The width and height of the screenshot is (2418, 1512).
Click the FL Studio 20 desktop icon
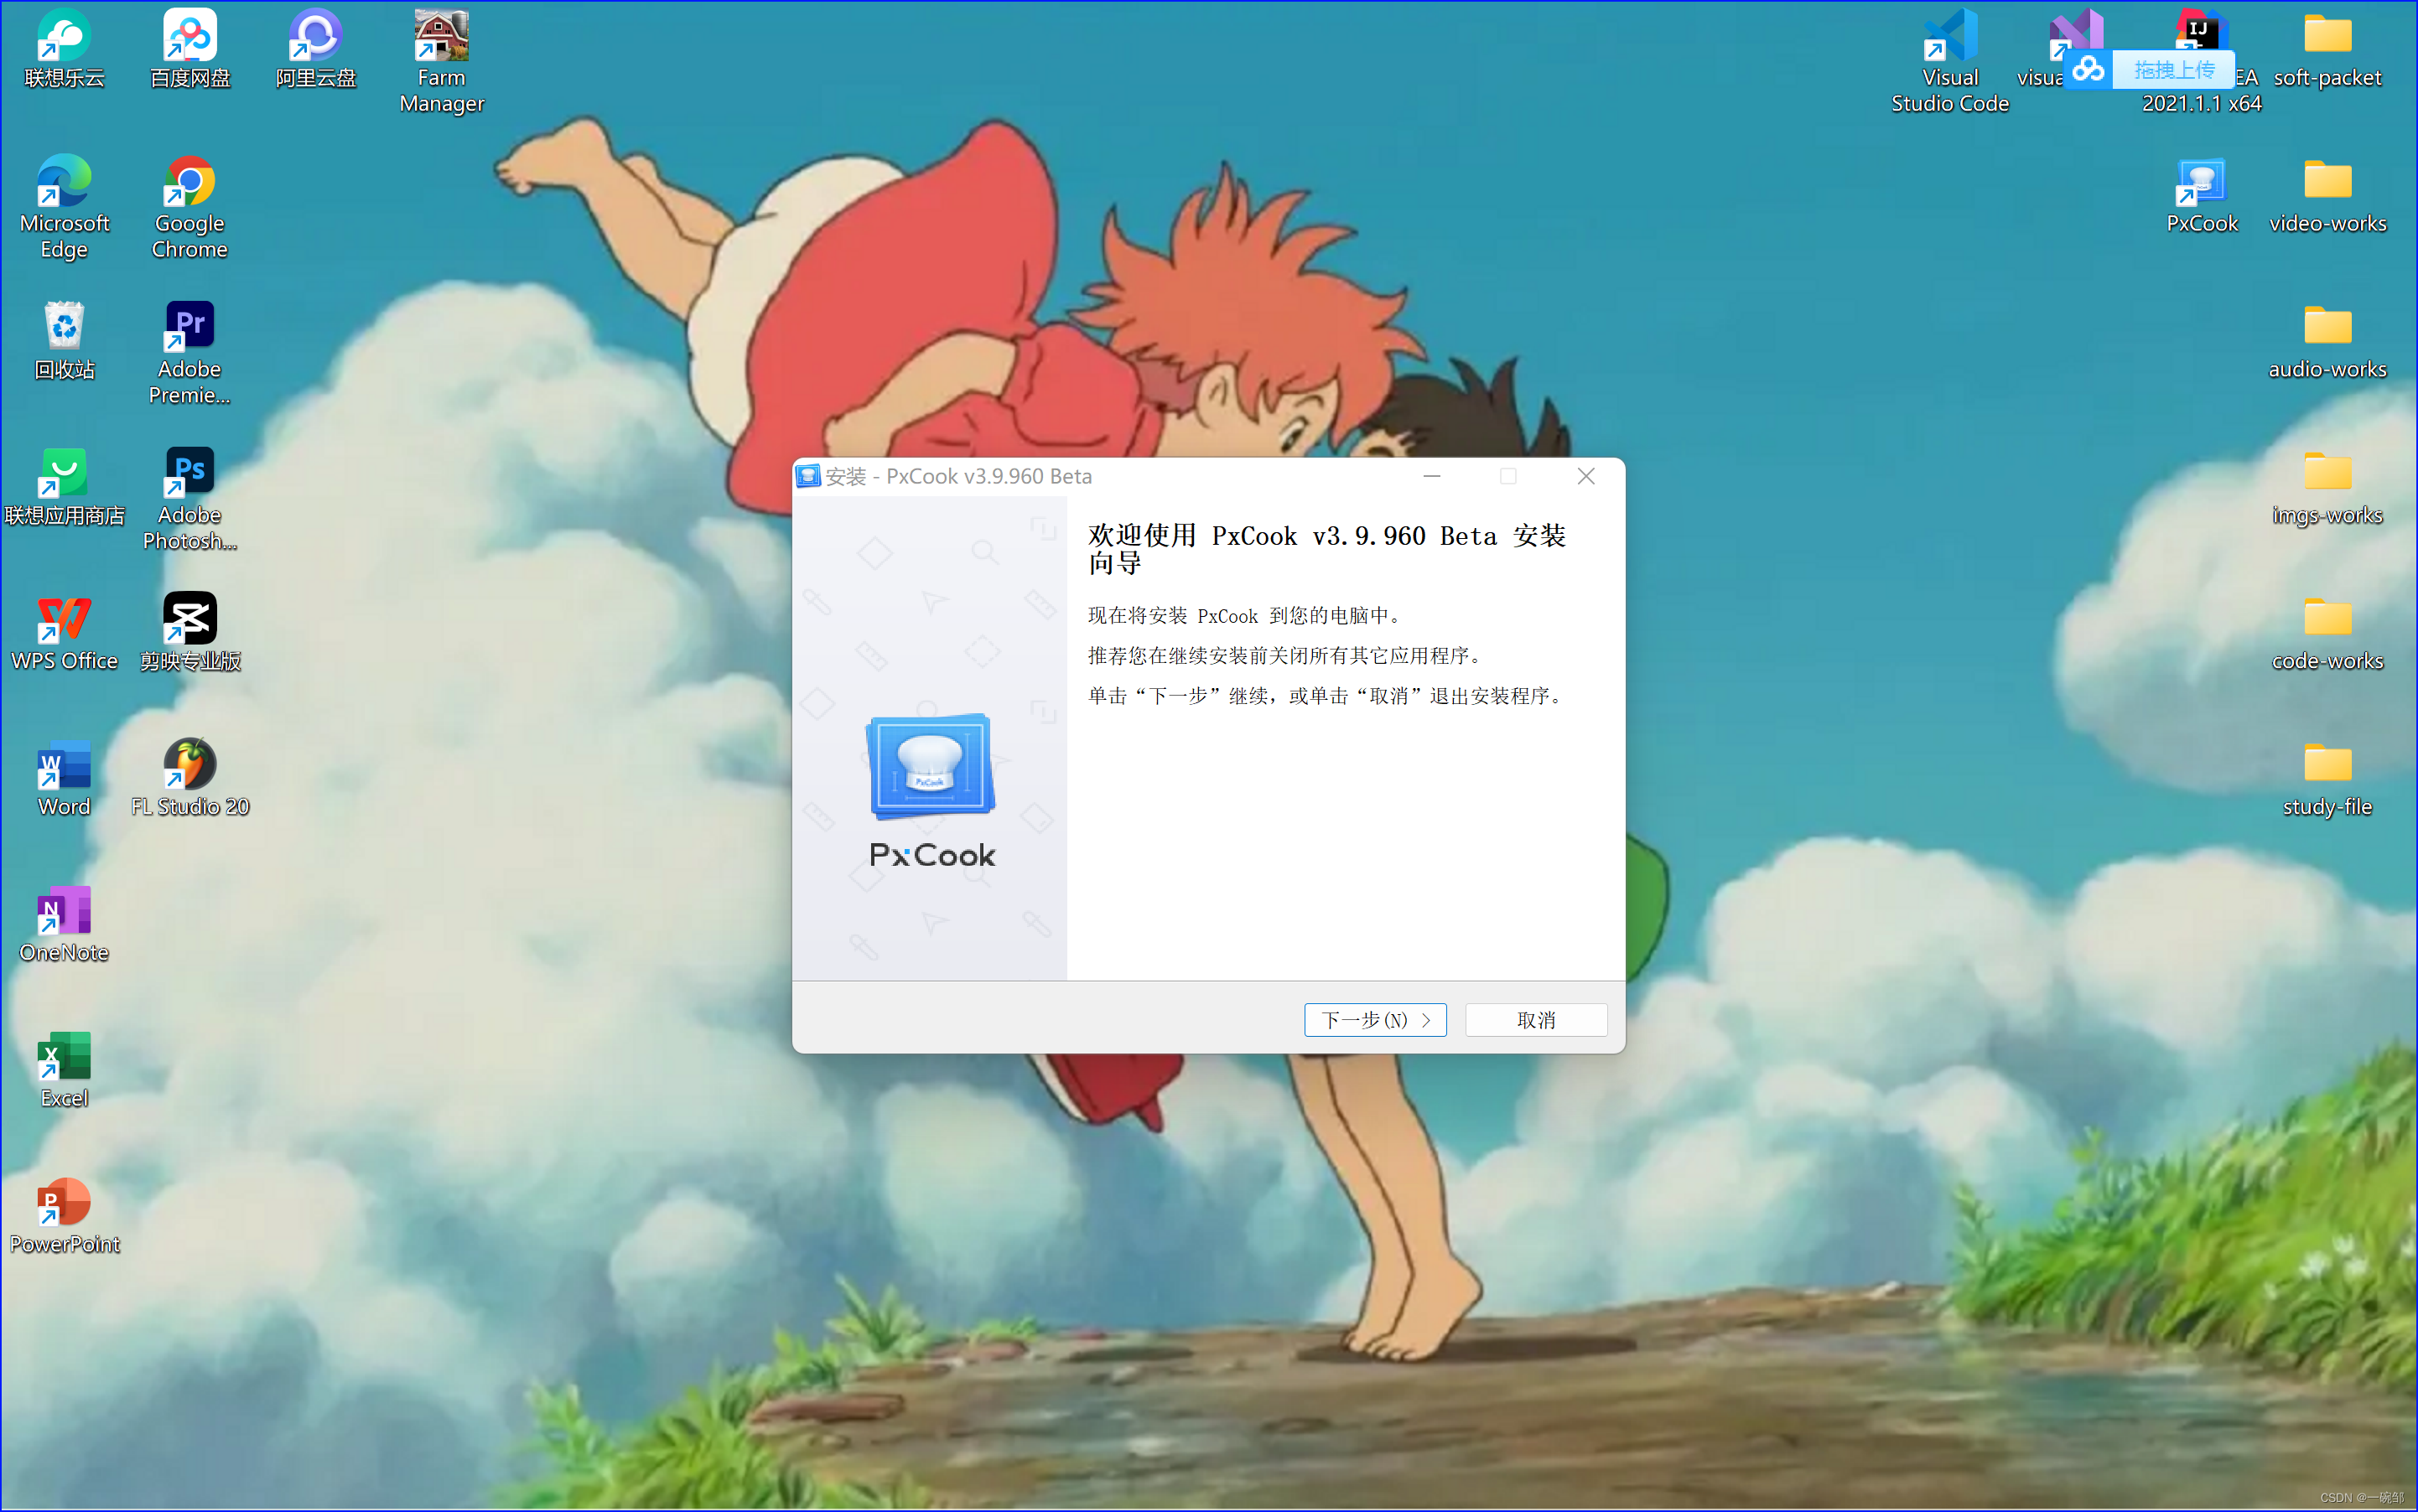[x=190, y=779]
